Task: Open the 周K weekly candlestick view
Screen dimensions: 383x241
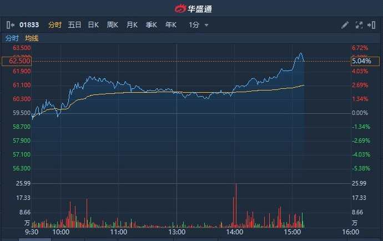Action: 112,25
